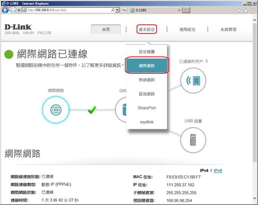The height and width of the screenshot is (205, 258).
Task: Click the SharePort menu entry
Action: point(147,108)
